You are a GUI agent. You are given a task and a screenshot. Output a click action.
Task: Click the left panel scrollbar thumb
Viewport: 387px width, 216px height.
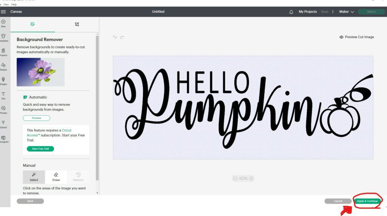tap(97, 108)
